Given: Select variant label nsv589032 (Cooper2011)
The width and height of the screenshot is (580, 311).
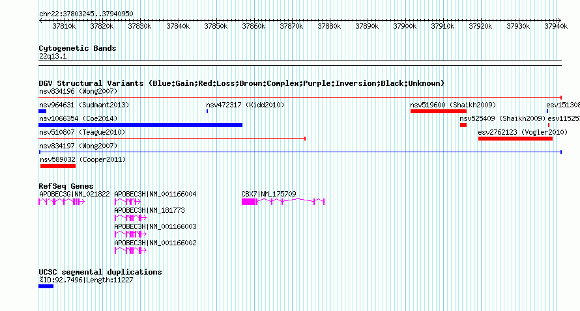Looking at the screenshot, I should click(83, 159).
